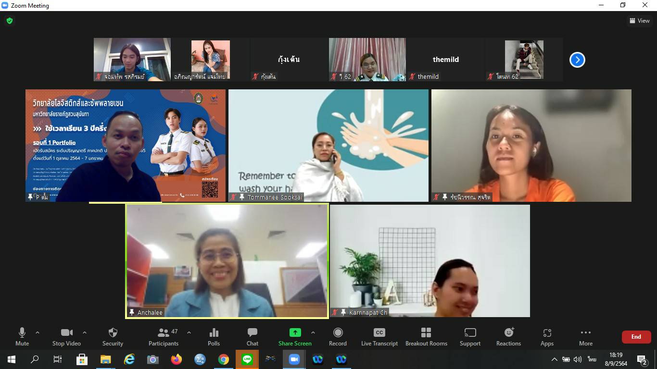Open the Participants list

pos(164,336)
